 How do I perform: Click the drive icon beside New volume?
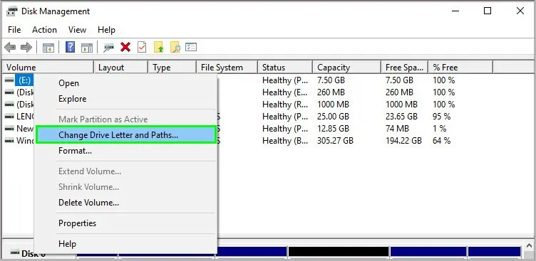click(9, 129)
